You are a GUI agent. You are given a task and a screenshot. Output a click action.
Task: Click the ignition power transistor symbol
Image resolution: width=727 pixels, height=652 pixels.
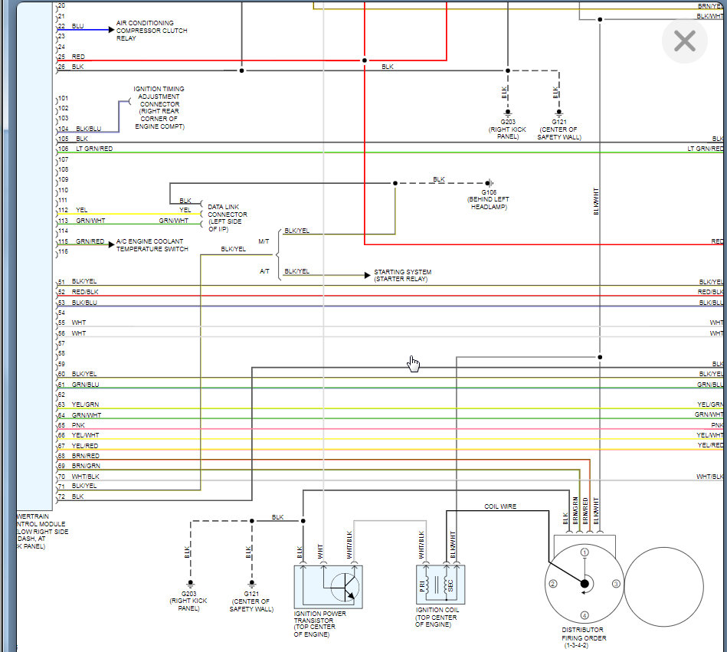click(329, 587)
